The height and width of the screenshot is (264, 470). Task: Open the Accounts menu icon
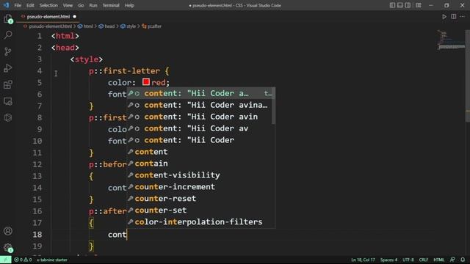(8, 231)
